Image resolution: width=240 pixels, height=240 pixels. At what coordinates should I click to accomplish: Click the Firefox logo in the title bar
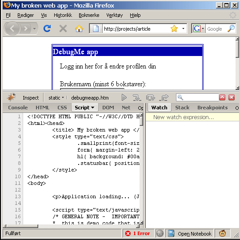[x=7, y=5]
